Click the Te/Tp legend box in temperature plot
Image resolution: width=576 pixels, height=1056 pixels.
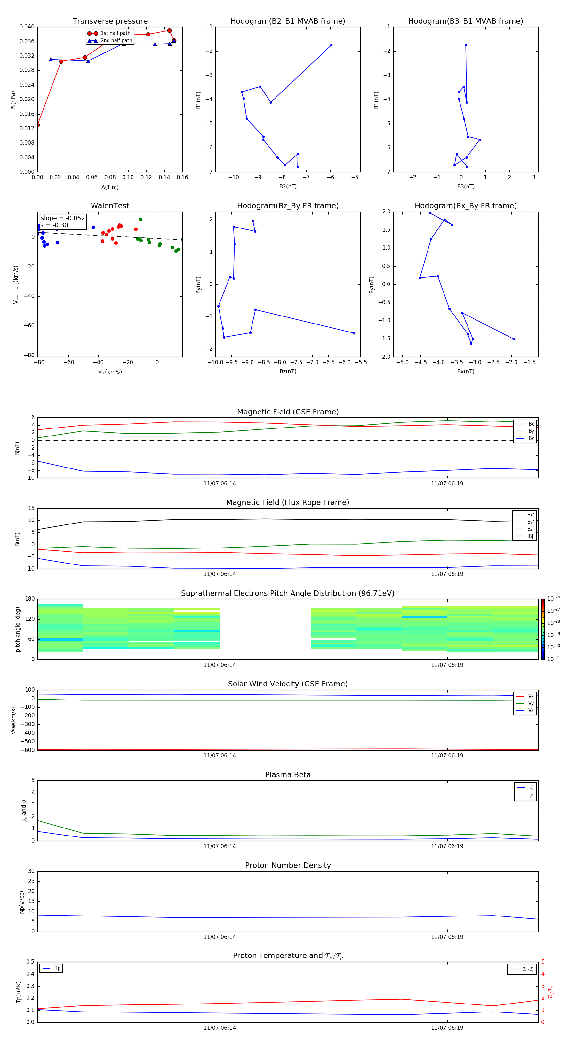pos(522,970)
